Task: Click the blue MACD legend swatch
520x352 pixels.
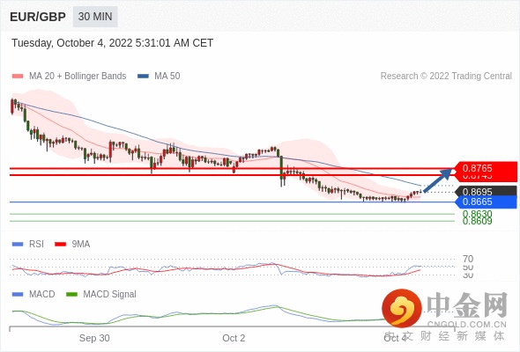Action: pyautogui.click(x=18, y=295)
